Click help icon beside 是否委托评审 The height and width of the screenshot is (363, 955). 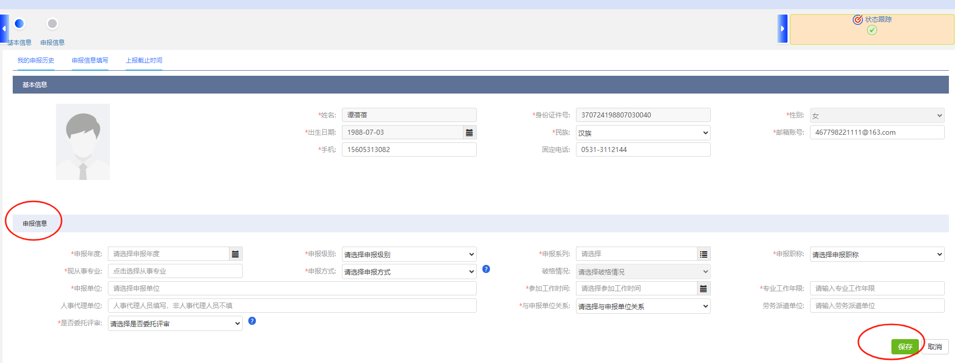tap(252, 321)
